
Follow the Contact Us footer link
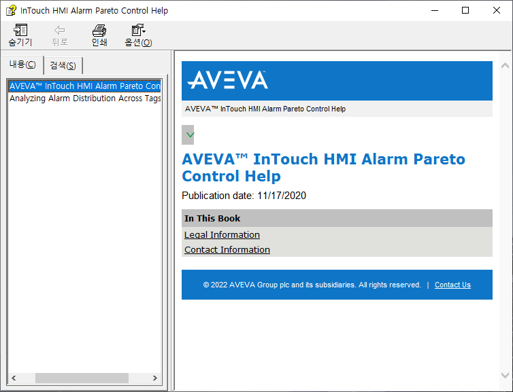[x=452, y=285]
